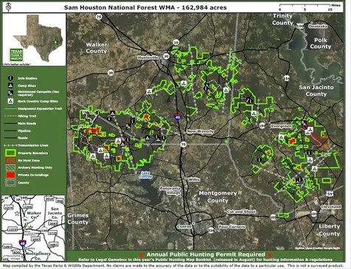Click the 'Panorama Village' label
This screenshot has height=269, width=351.
tap(170, 191)
